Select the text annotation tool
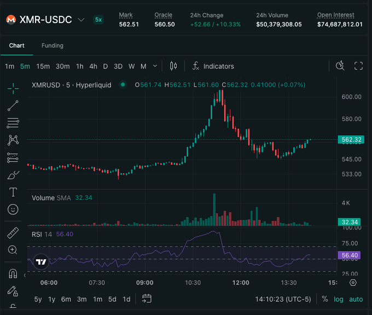The width and height of the screenshot is (372, 315). click(x=13, y=192)
